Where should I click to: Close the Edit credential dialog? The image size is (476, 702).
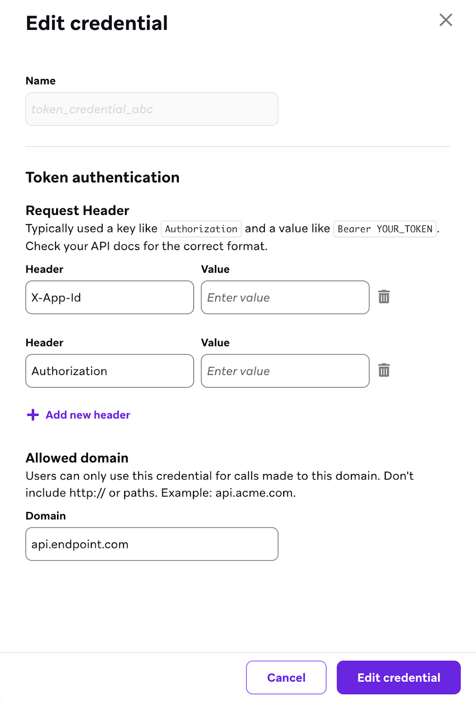(445, 20)
